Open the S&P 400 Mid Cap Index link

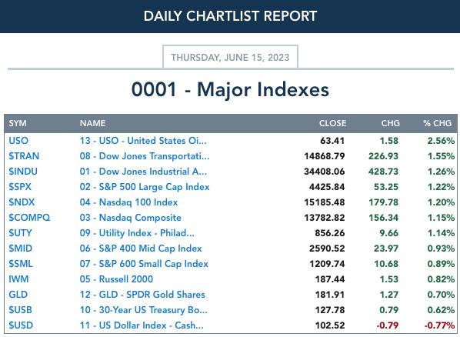[x=141, y=249]
